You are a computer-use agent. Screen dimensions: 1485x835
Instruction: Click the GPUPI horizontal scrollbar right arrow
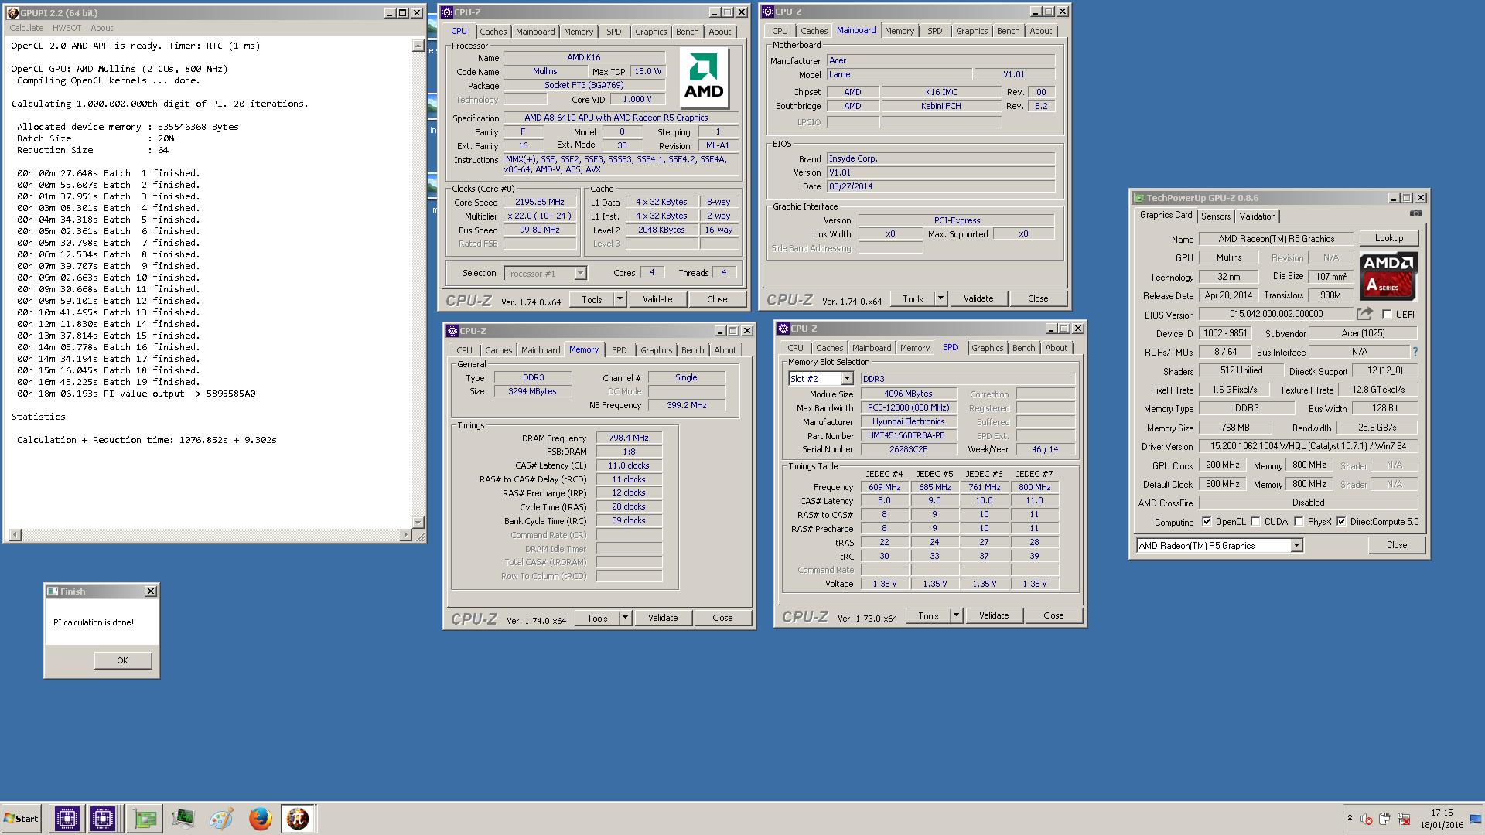pyautogui.click(x=406, y=535)
